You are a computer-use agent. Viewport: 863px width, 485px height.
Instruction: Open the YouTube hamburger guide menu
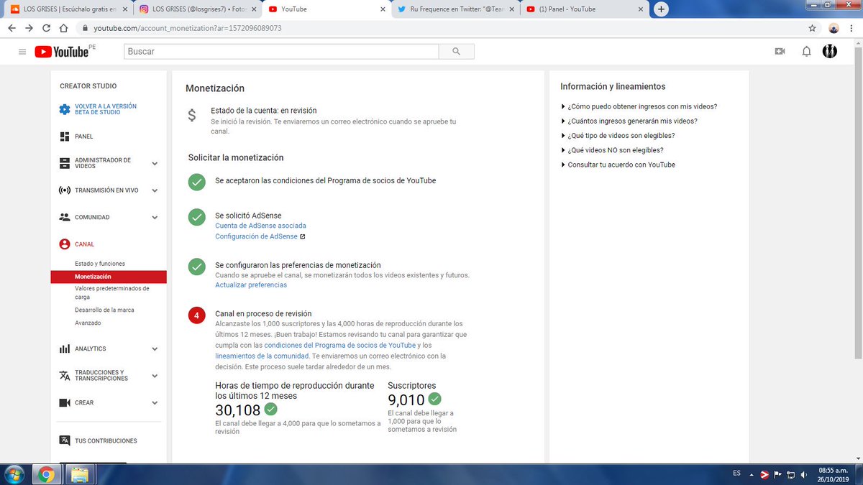coord(22,52)
